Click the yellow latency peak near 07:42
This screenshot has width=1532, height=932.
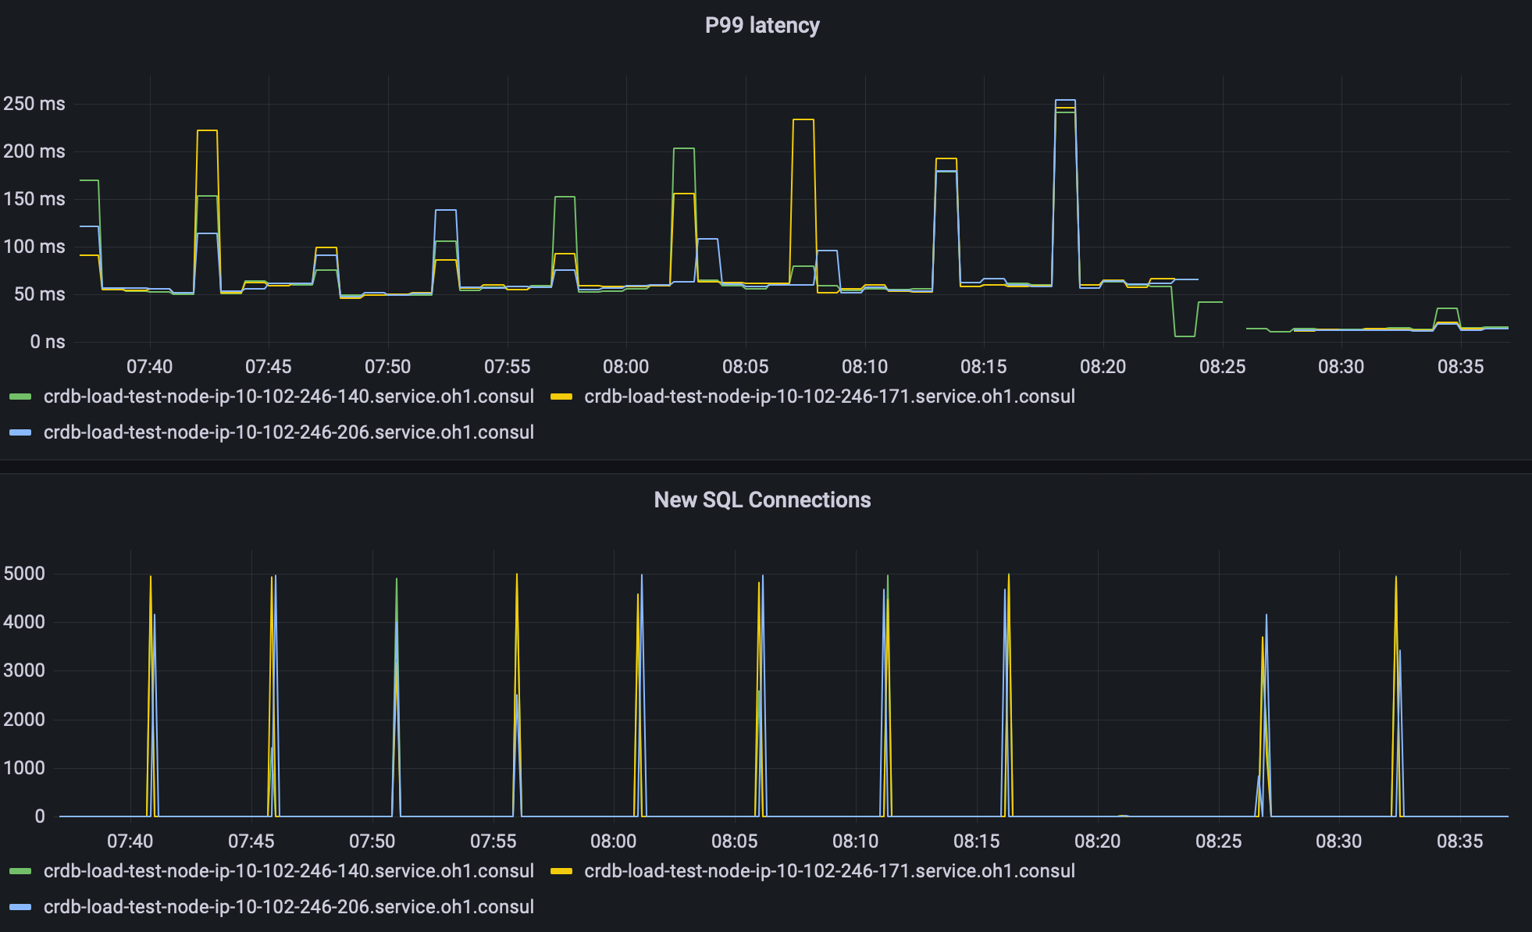pos(207,130)
